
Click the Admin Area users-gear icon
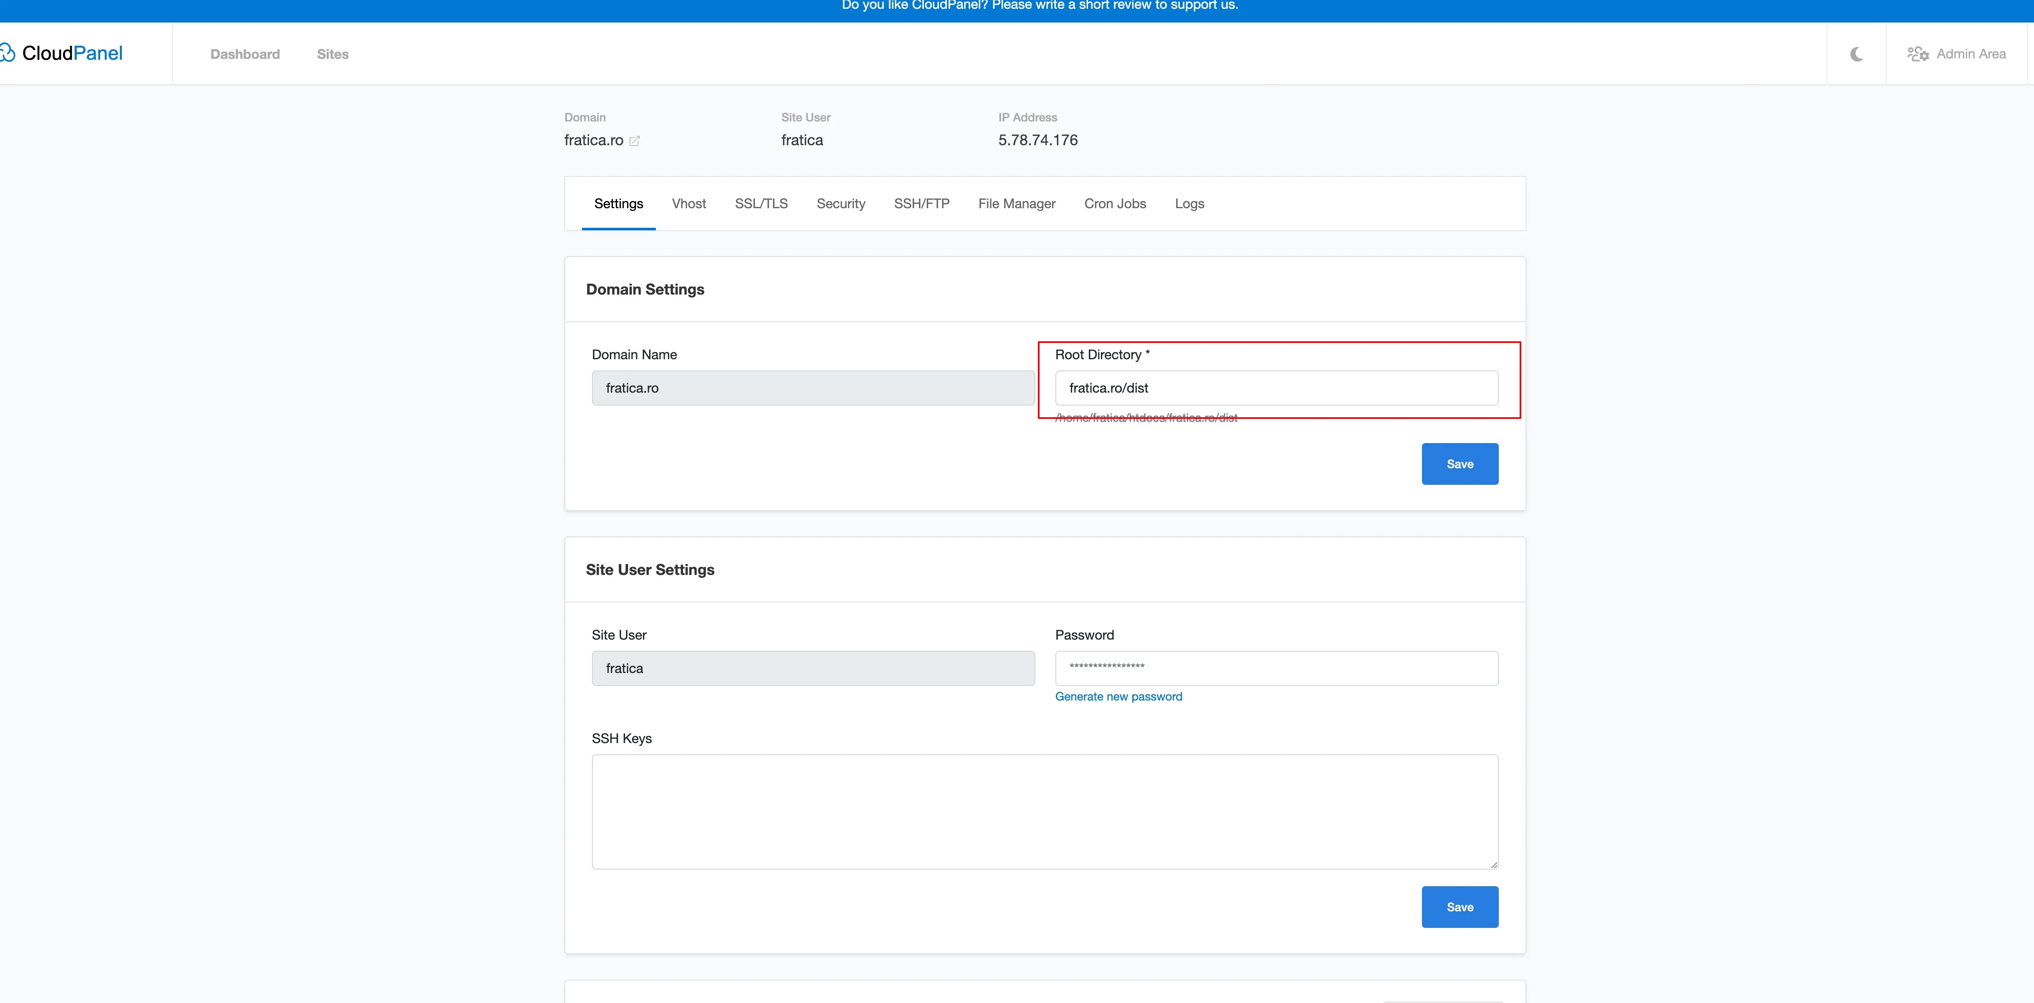coord(1918,54)
